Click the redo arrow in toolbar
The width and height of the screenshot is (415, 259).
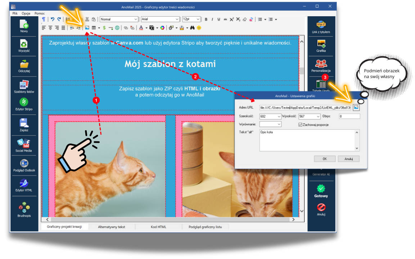pyautogui.click(x=59, y=19)
